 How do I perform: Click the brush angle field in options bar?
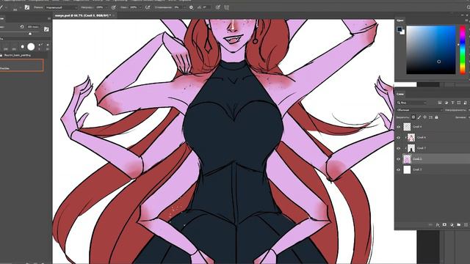(207, 7)
